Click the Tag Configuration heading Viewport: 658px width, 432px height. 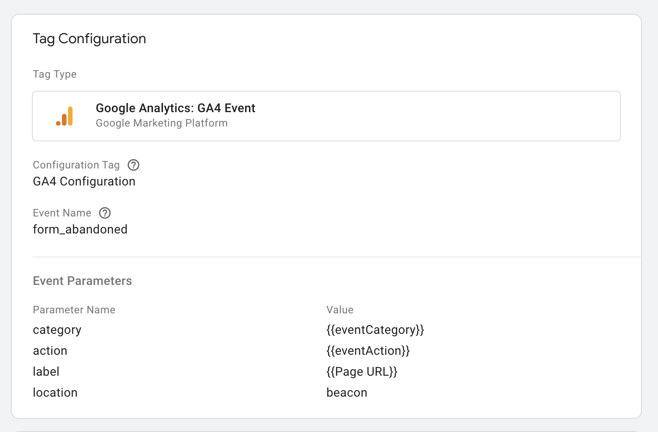[90, 39]
